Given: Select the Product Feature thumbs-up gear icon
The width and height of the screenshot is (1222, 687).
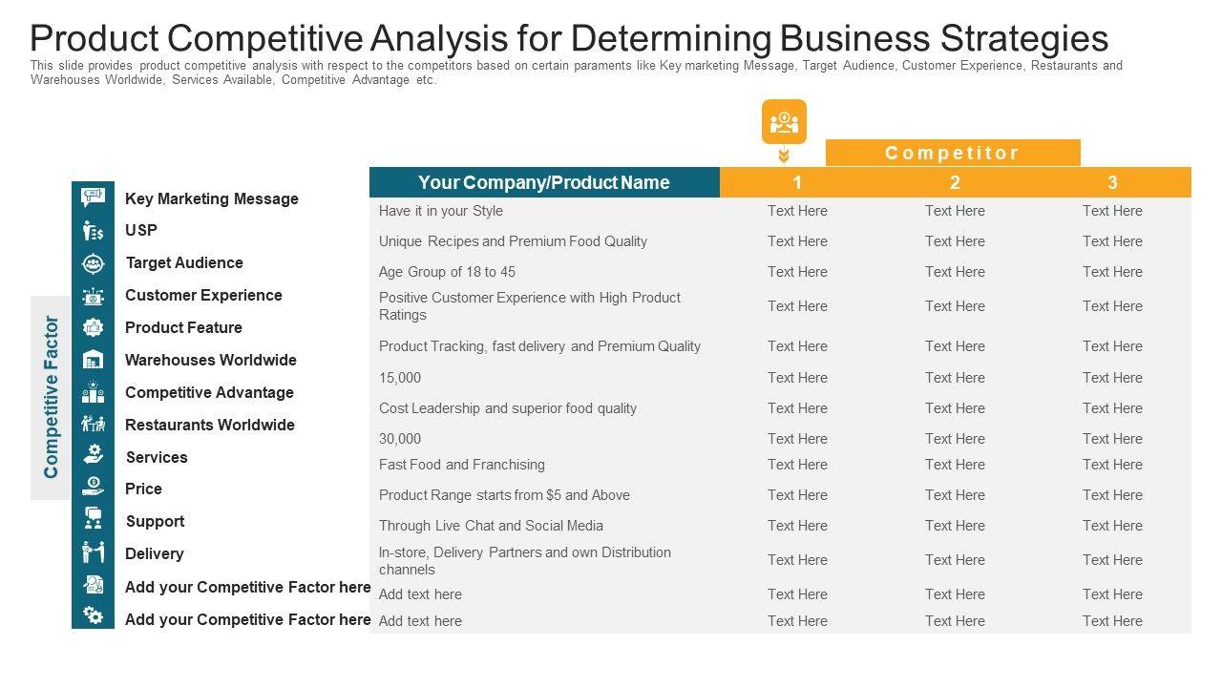Looking at the screenshot, I should point(93,327).
